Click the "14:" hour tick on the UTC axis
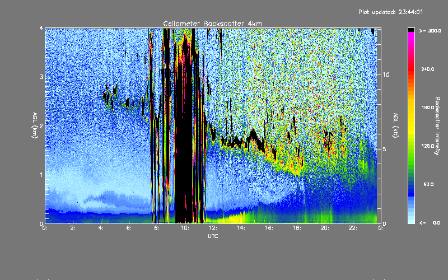Screen dimensions: 448x280 pos(241,228)
